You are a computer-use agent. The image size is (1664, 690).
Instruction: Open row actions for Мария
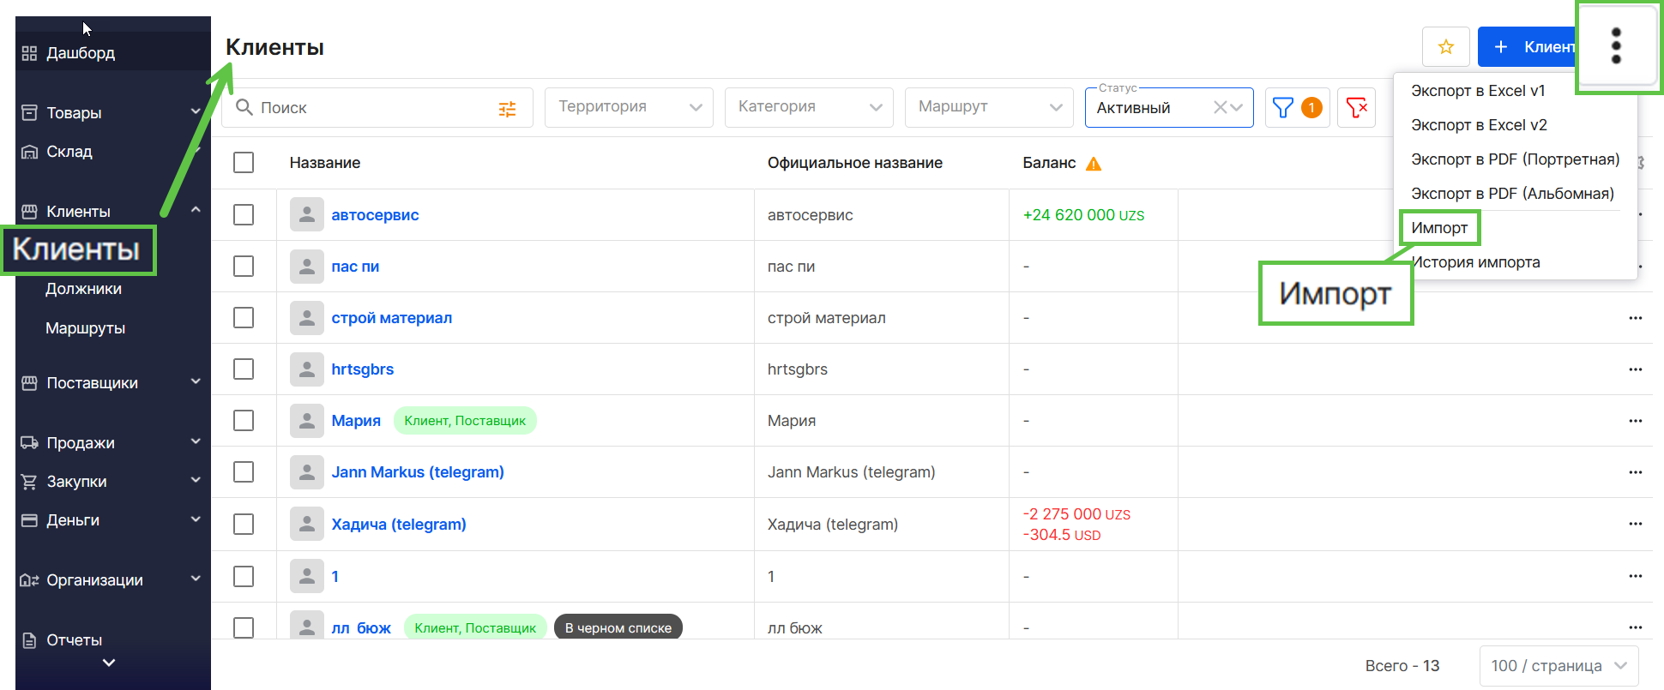click(1635, 421)
